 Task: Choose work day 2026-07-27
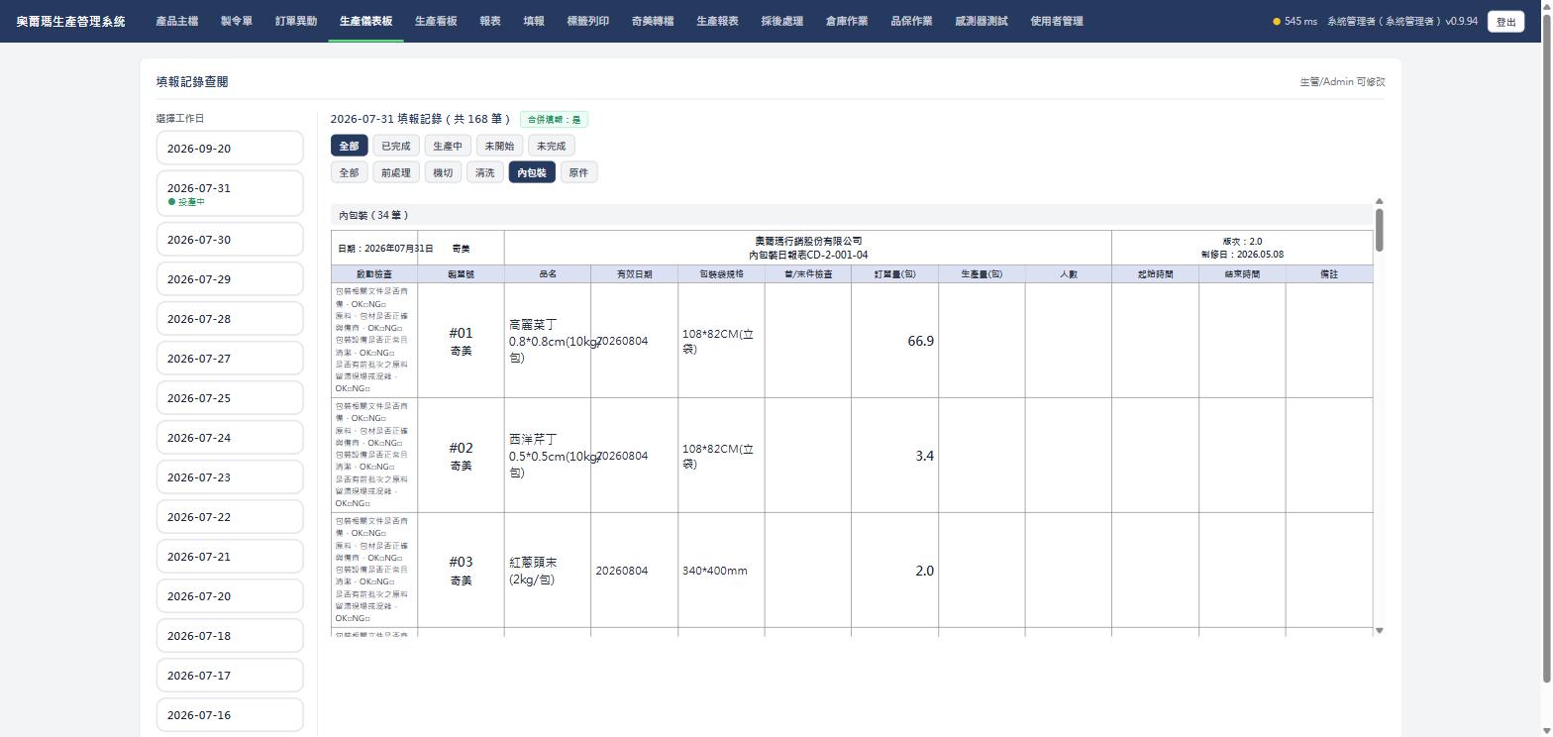click(230, 359)
